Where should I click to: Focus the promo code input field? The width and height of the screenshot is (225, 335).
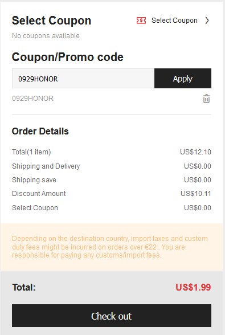(83, 79)
